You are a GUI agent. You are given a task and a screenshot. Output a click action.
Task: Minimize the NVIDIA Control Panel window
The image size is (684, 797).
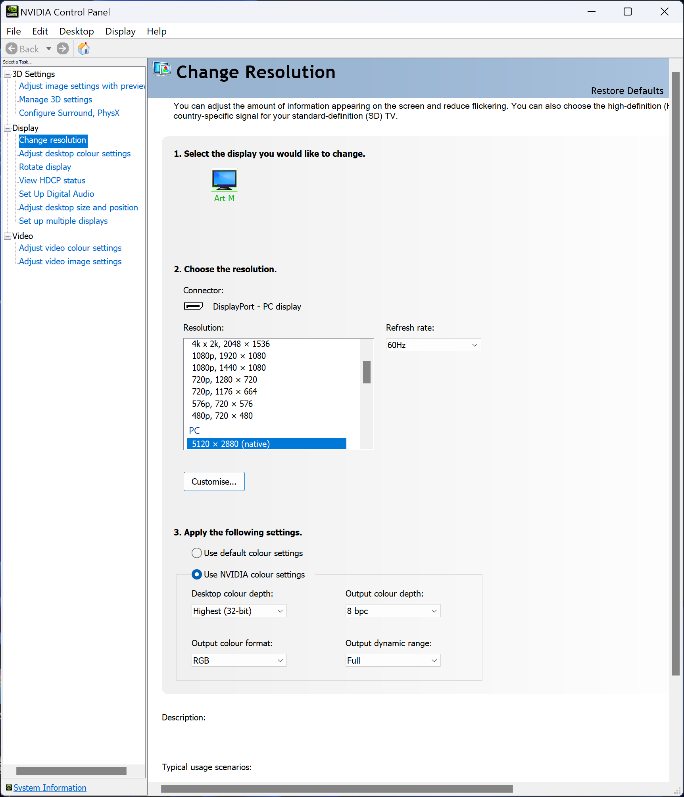click(x=592, y=12)
